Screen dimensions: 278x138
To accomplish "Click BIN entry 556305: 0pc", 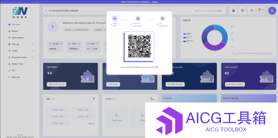I will tap(58, 124).
